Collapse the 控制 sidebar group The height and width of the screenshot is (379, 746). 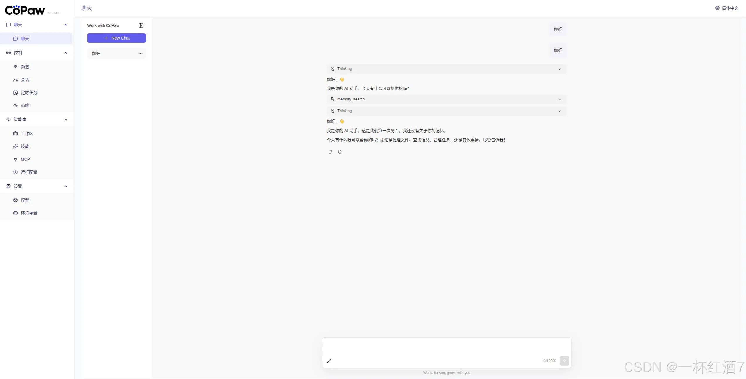(x=66, y=53)
